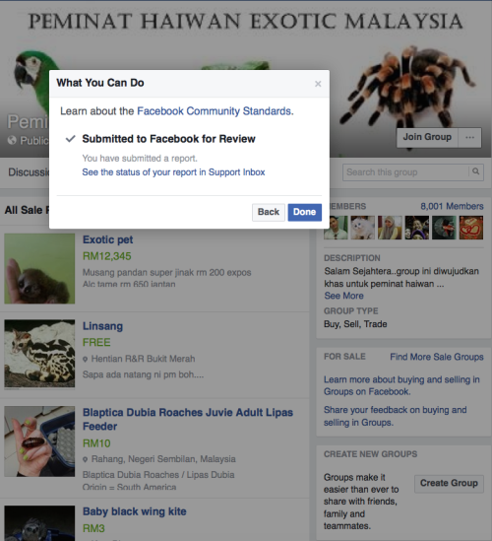
Task: Open the Discussion tab
Action: [x=29, y=171]
